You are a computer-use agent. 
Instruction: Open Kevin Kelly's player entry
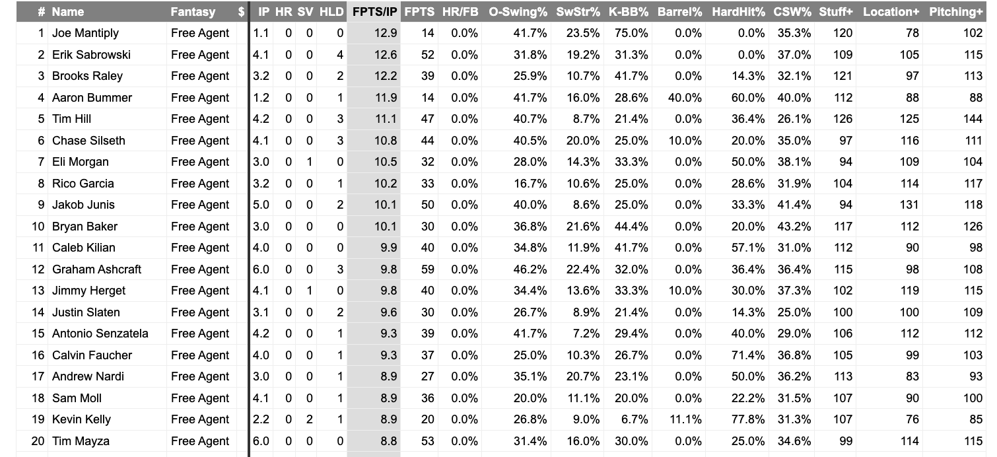point(81,419)
